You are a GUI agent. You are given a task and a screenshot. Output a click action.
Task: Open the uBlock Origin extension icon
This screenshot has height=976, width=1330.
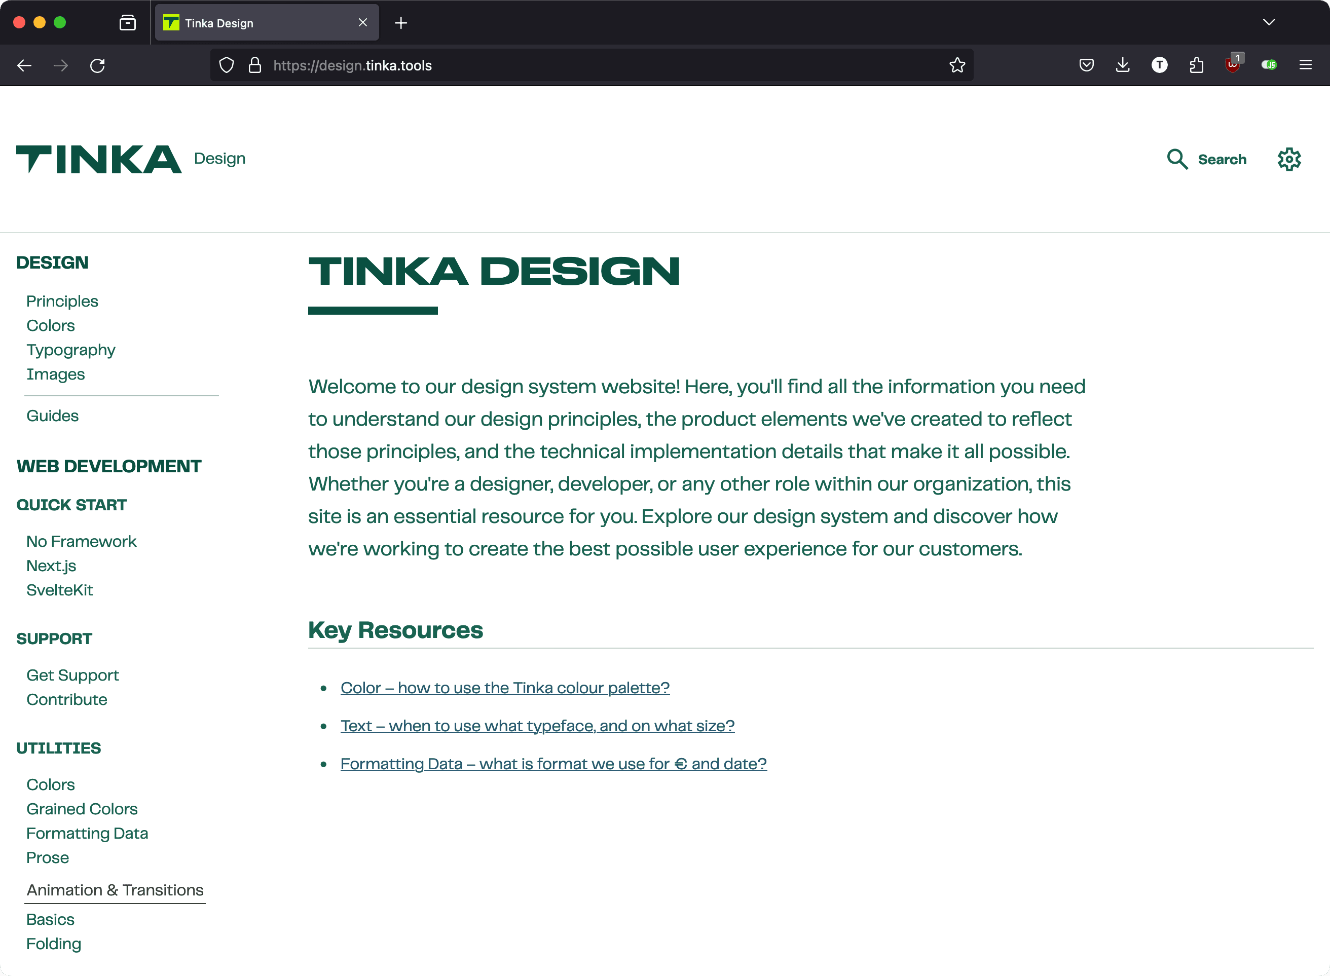(x=1233, y=65)
